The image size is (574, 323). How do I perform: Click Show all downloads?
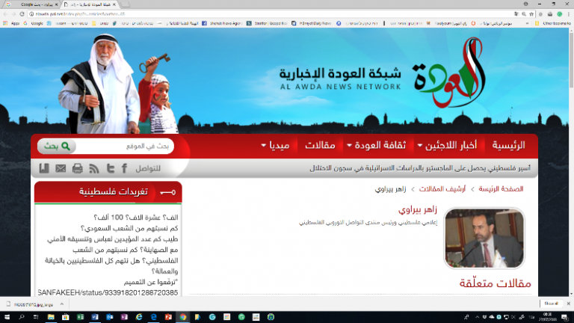point(551,304)
